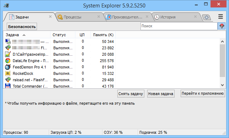Focus the Поиск search field
Image resolution: width=229 pixels, height=138 pixels.
[179, 26]
